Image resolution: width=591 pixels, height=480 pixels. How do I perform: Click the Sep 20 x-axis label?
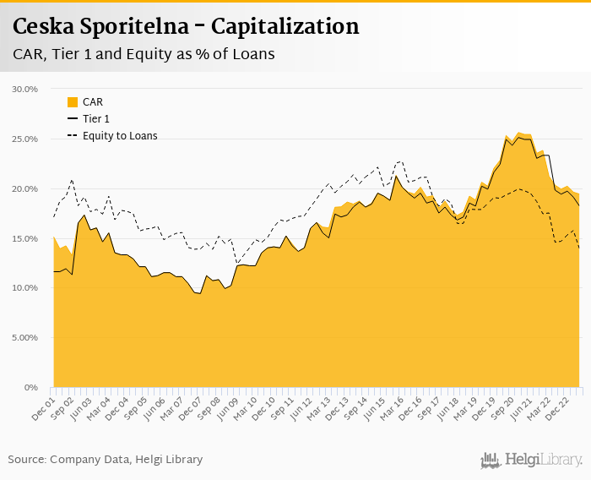click(x=502, y=409)
